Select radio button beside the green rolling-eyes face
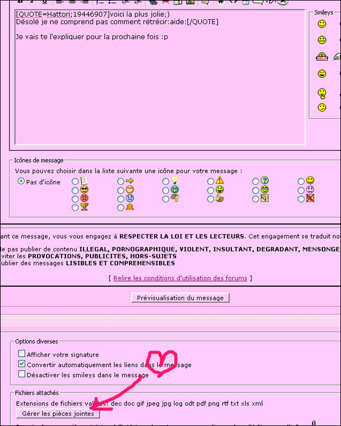Image resolution: width=341 pixels, height=426 pixels. pyautogui.click(x=256, y=191)
